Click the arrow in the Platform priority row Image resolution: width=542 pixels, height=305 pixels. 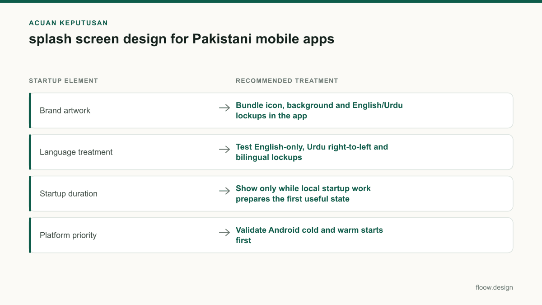tap(224, 232)
